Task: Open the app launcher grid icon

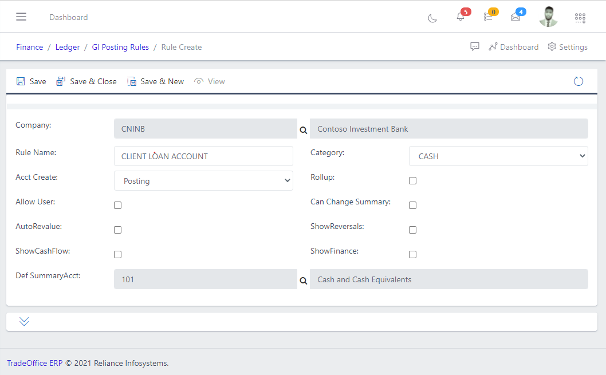Action: [x=580, y=18]
